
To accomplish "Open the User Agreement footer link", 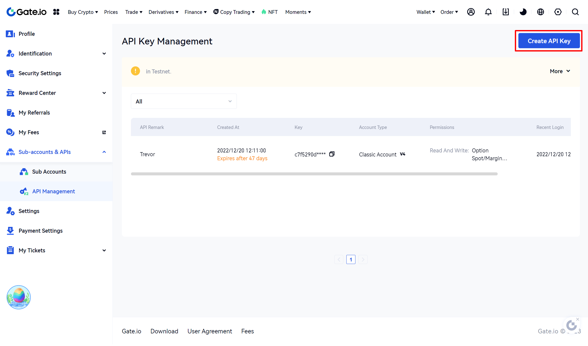I will [x=210, y=331].
